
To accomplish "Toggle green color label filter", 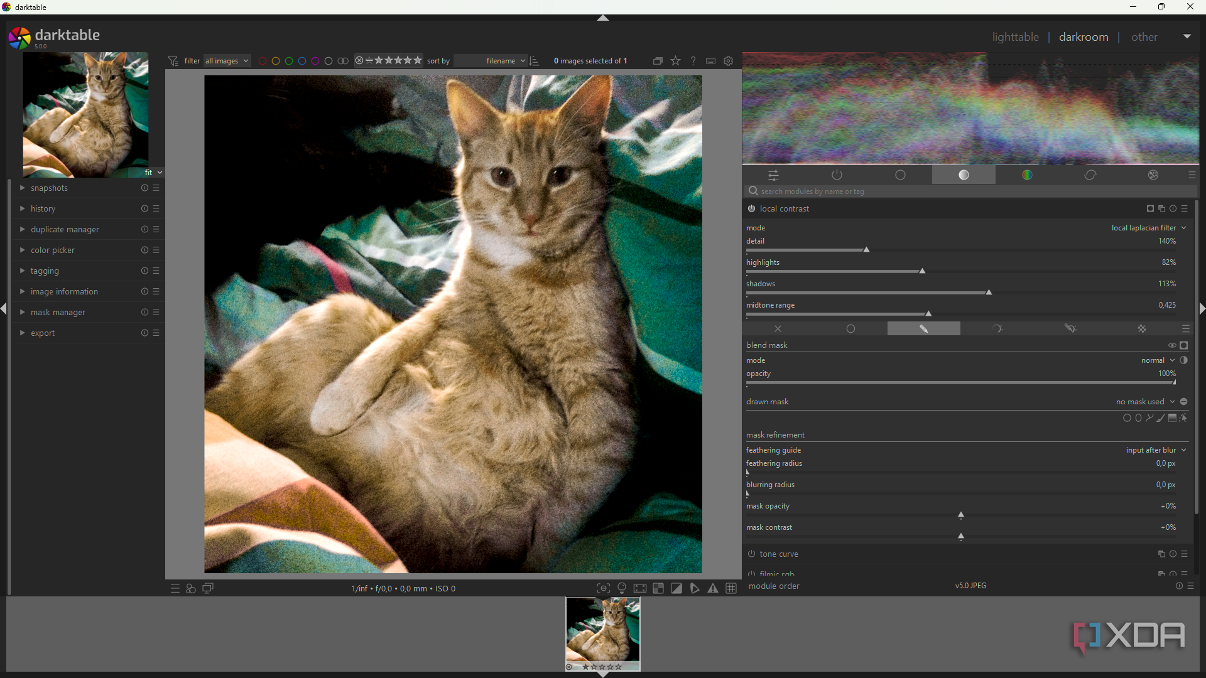I will (x=289, y=61).
